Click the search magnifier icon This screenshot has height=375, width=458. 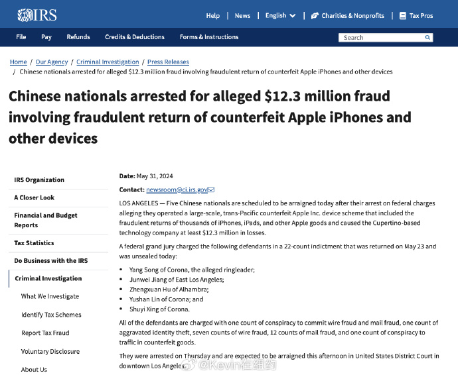click(427, 37)
